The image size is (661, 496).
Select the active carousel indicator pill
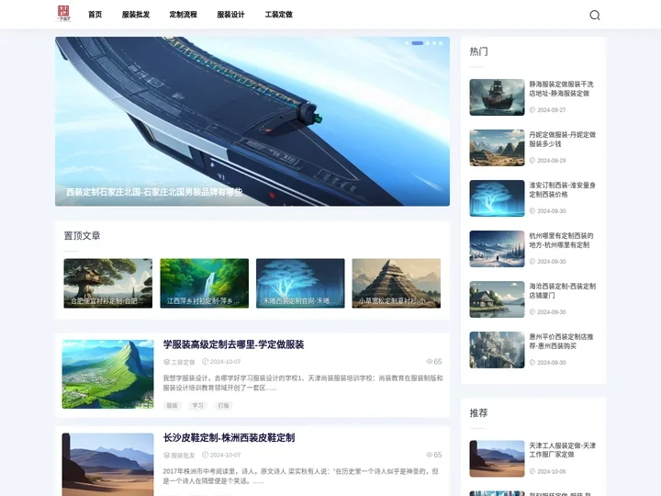[418, 43]
